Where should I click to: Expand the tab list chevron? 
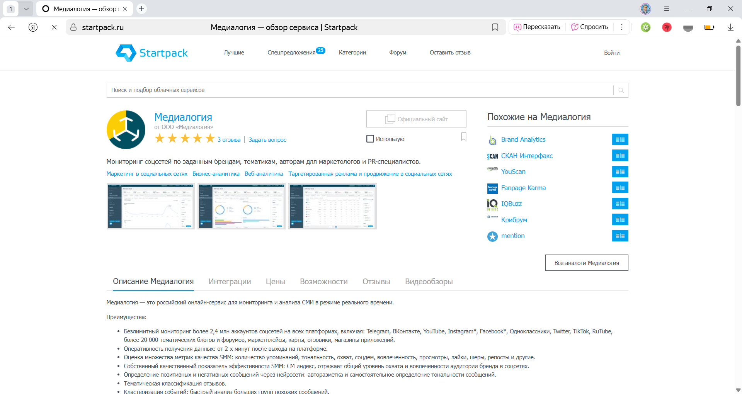click(x=26, y=8)
